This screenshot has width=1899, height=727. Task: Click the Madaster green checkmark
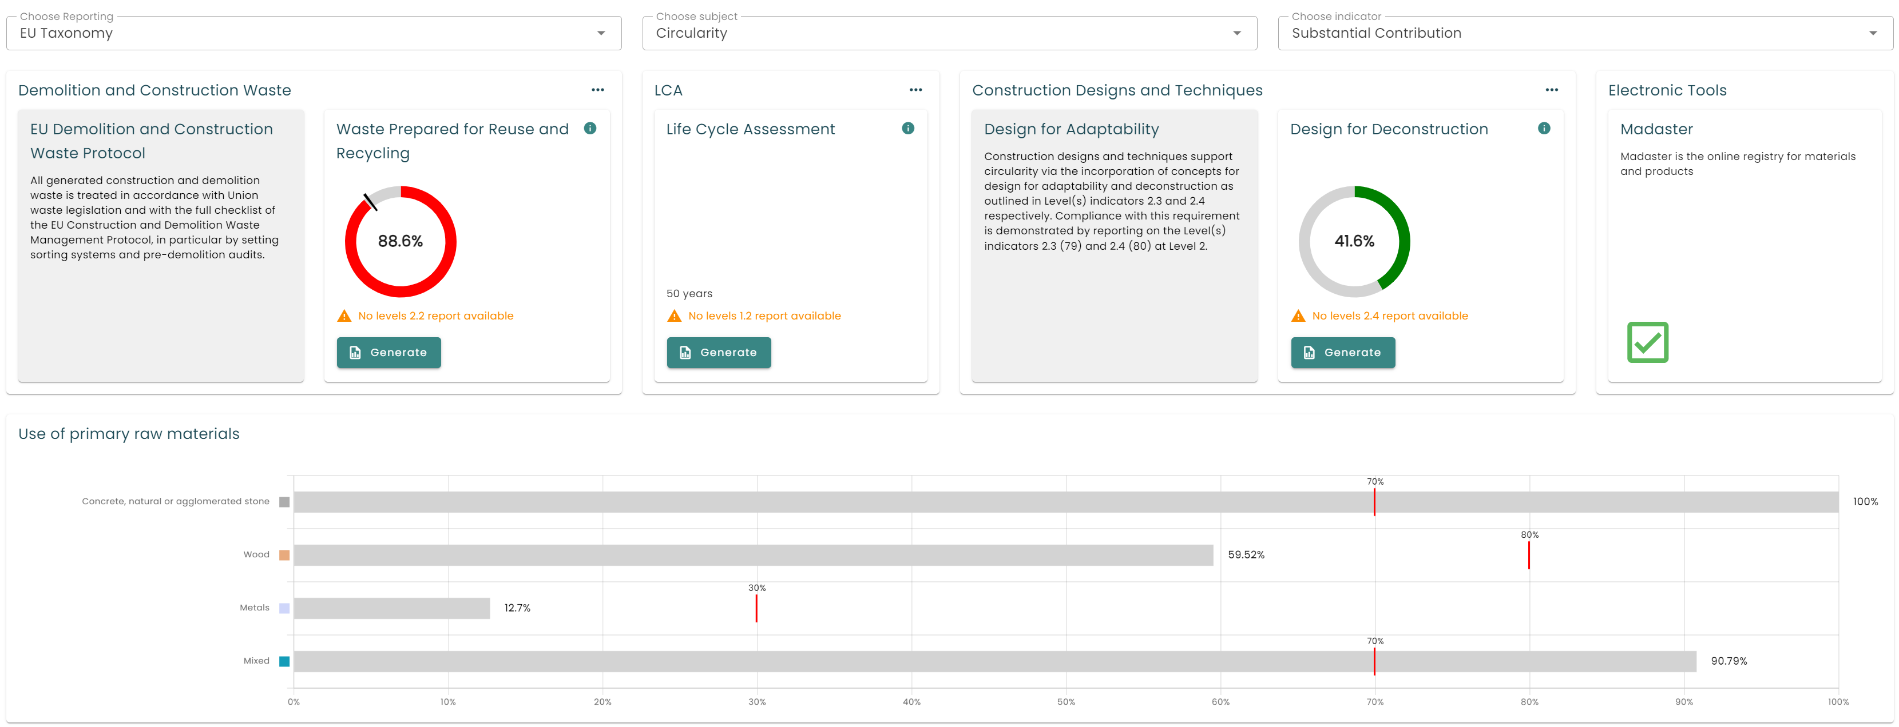1648,342
